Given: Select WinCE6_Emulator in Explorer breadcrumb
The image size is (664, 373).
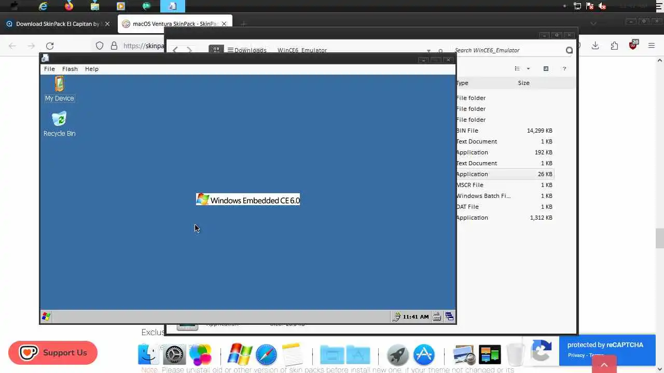Looking at the screenshot, I should pos(302,50).
